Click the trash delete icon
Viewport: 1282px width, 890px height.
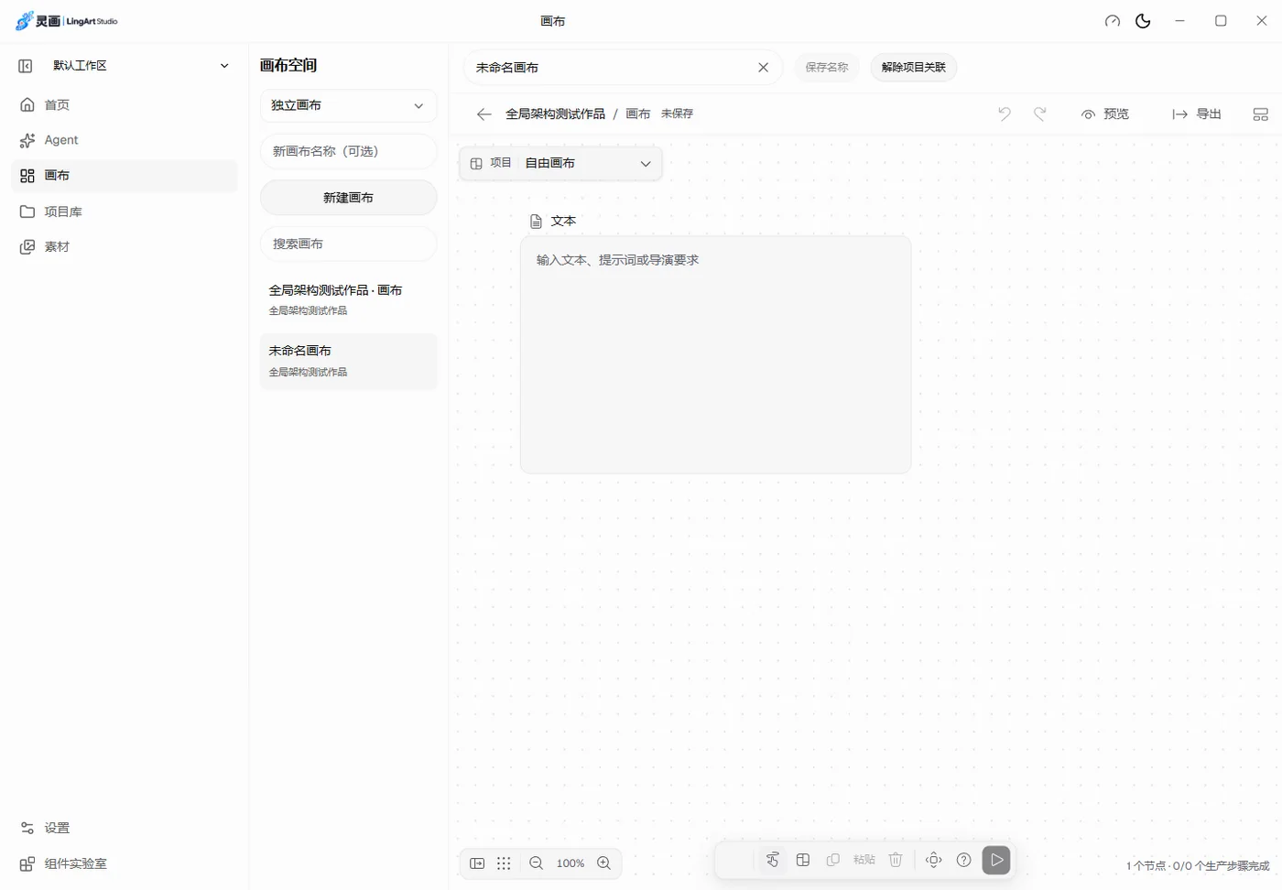click(x=896, y=860)
